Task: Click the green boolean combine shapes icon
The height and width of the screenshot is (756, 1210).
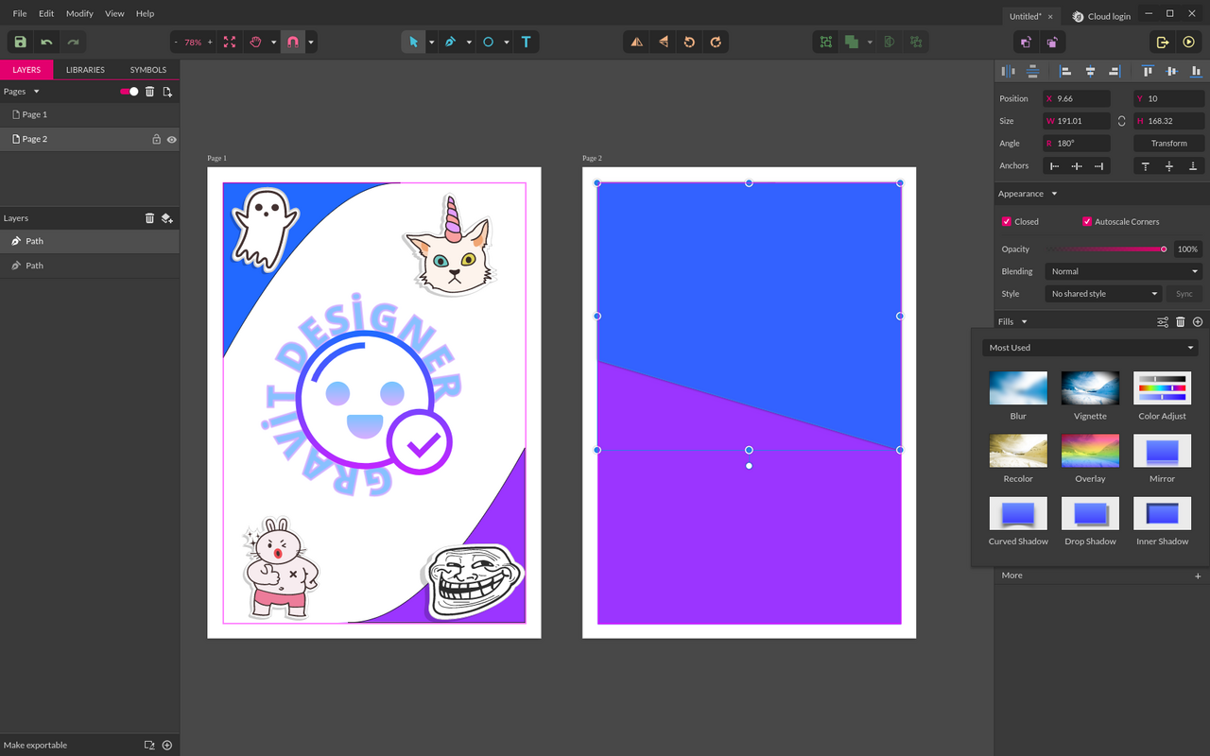Action: [852, 43]
